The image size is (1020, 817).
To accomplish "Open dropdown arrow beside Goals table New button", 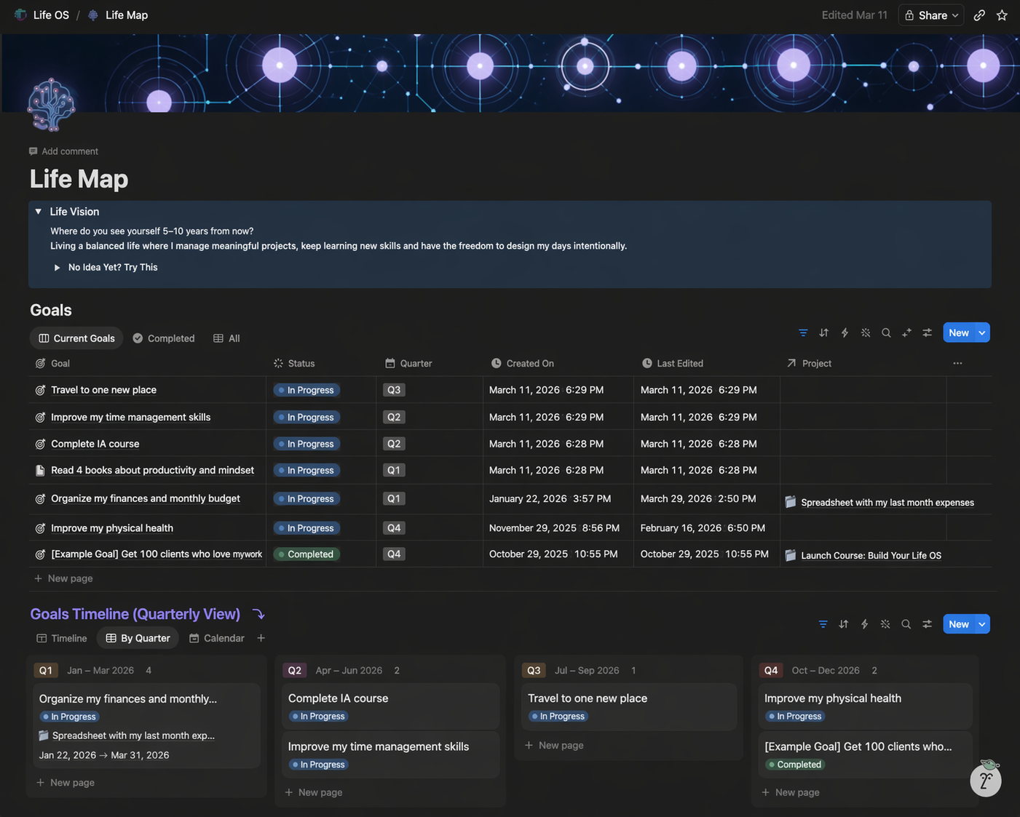I will tap(982, 332).
